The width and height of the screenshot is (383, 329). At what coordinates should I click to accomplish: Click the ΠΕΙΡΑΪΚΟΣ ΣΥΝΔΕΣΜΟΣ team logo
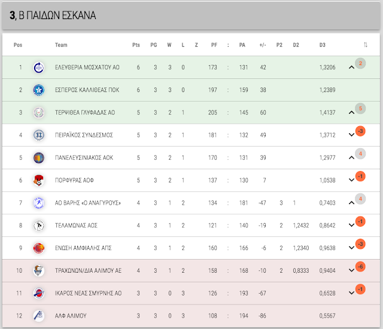pyautogui.click(x=38, y=135)
